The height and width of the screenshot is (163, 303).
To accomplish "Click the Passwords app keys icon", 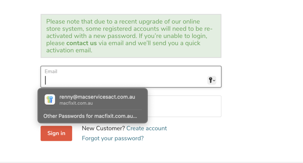I will click(50, 99).
